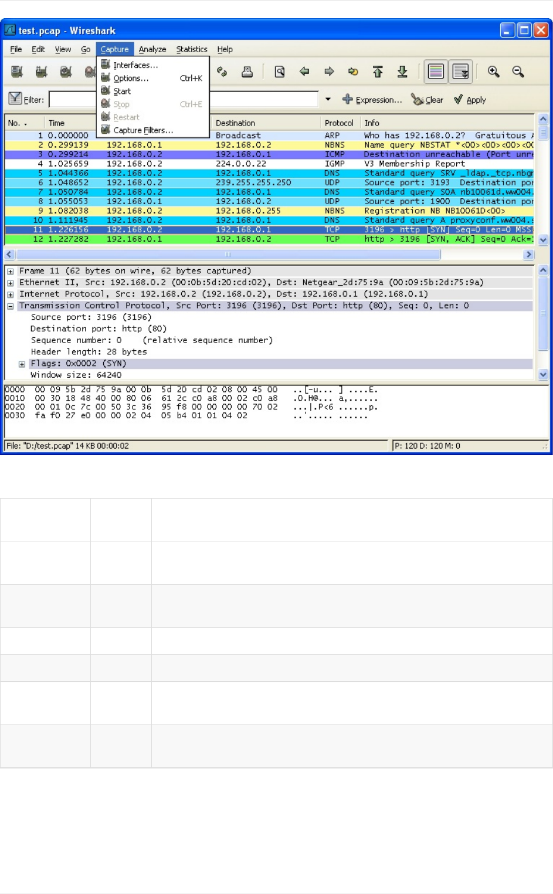Image resolution: width=553 pixels, height=894 pixels.
Task: Select the Header length: 28 bytes line
Action: tap(89, 352)
